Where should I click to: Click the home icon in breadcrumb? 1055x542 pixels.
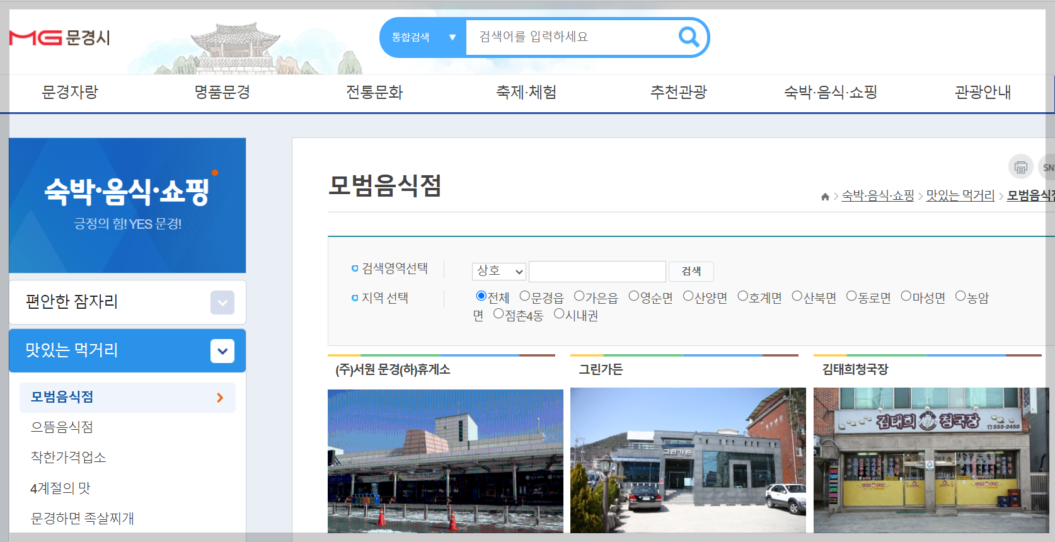pos(825,197)
